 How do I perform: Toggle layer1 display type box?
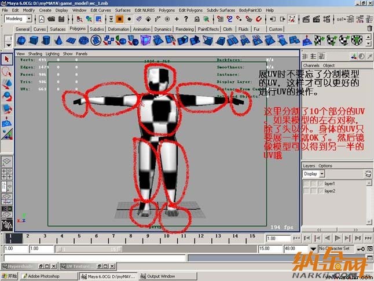tap(314, 184)
